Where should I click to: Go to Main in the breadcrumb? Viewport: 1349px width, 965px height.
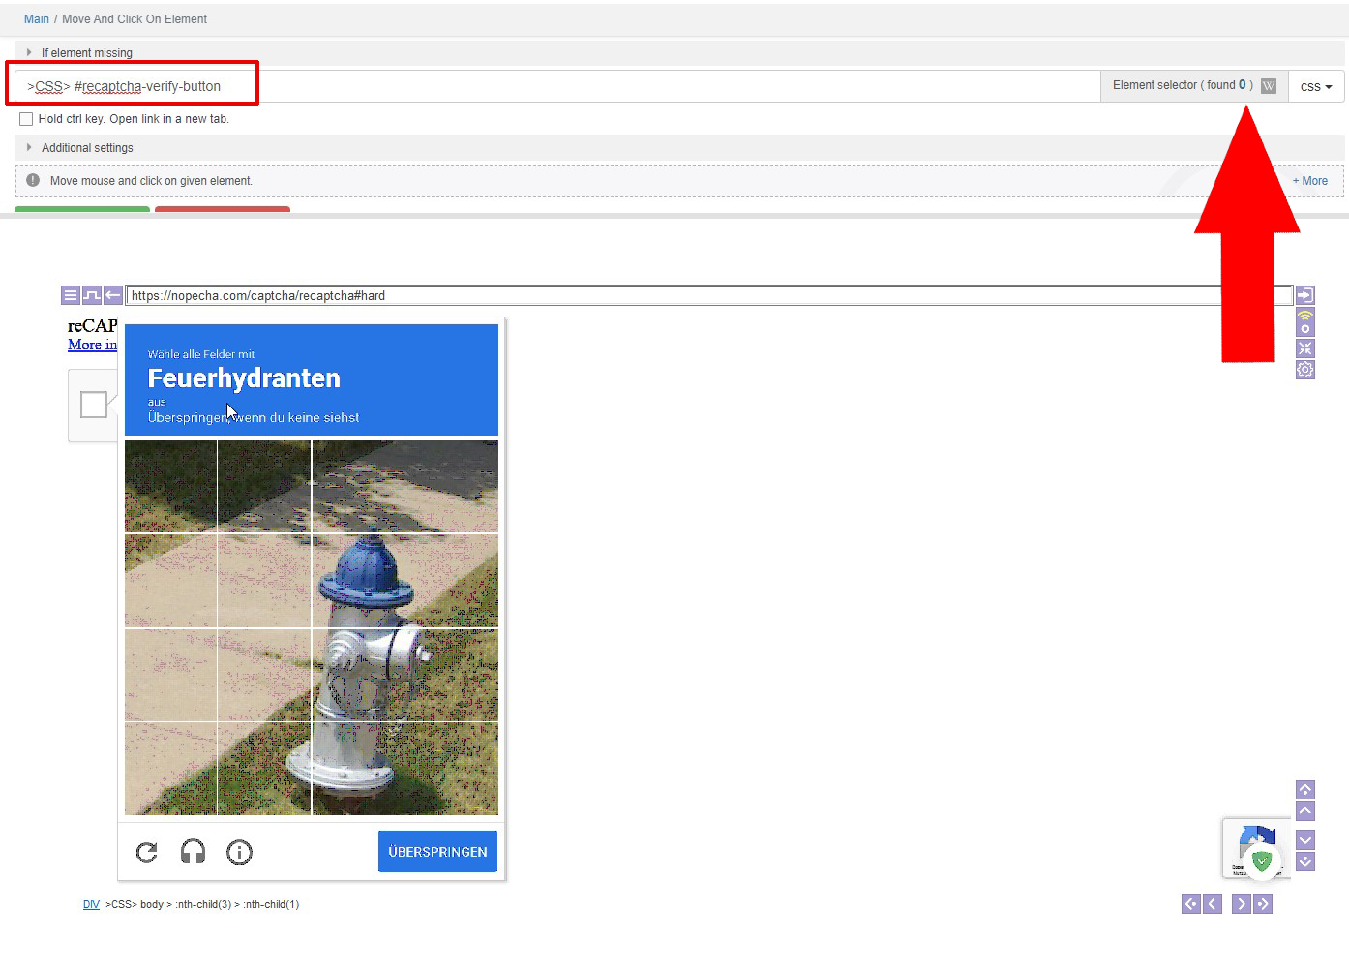pyautogui.click(x=37, y=19)
